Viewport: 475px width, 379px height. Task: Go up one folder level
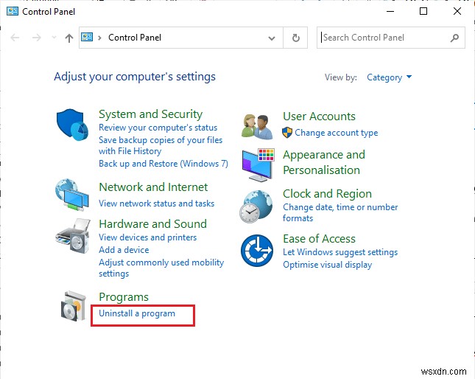coord(68,38)
